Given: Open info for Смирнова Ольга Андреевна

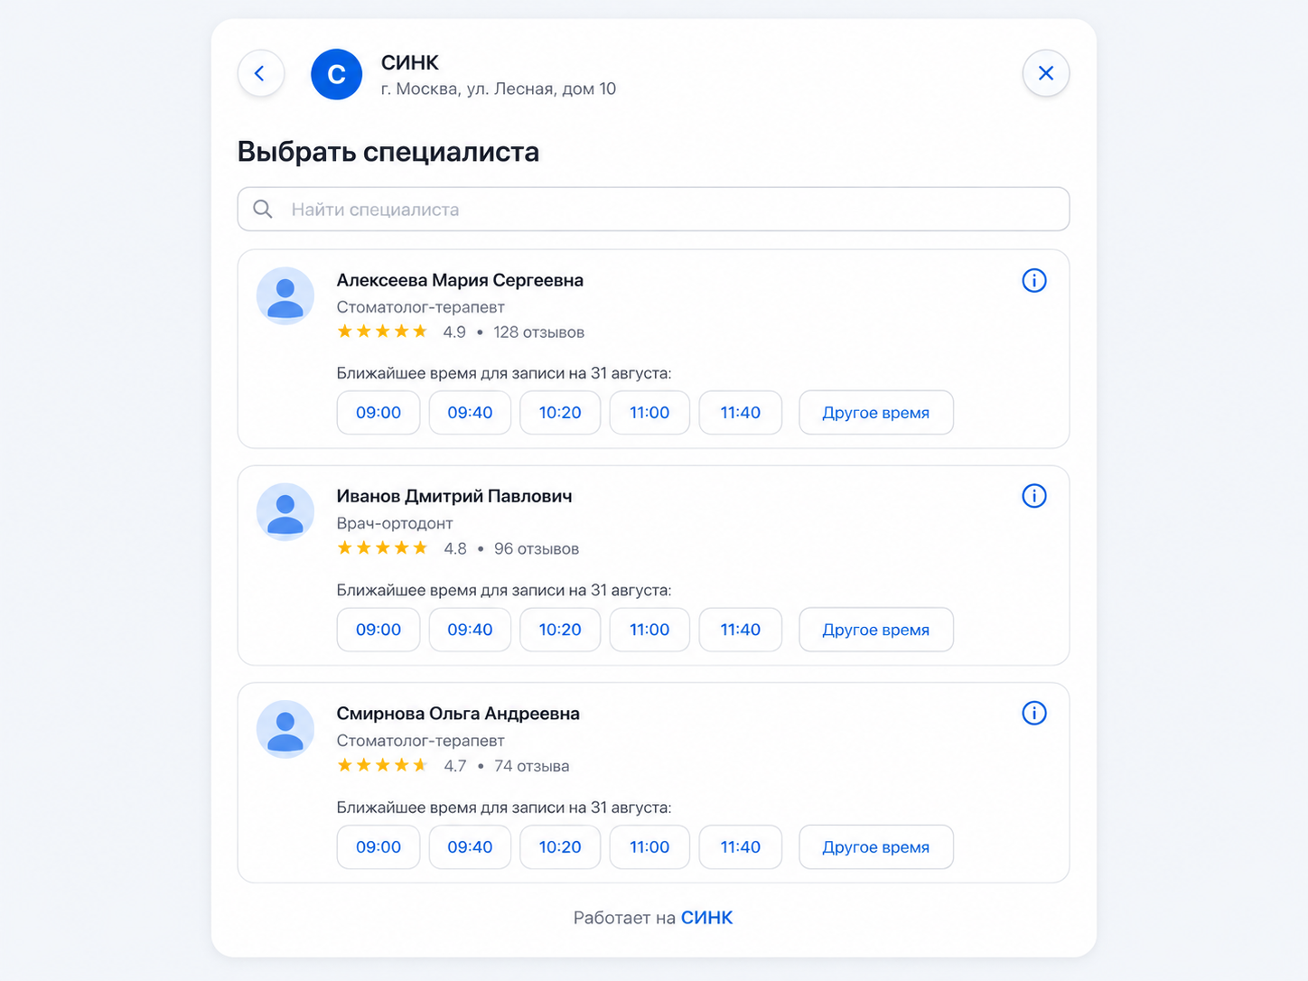Looking at the screenshot, I should tap(1034, 714).
